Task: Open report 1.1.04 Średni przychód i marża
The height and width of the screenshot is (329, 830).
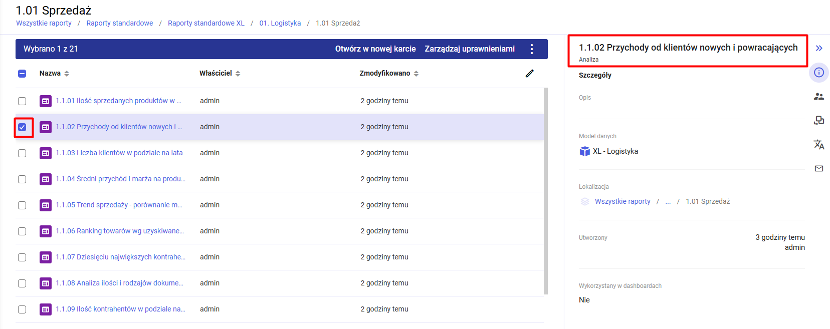Action: point(120,179)
